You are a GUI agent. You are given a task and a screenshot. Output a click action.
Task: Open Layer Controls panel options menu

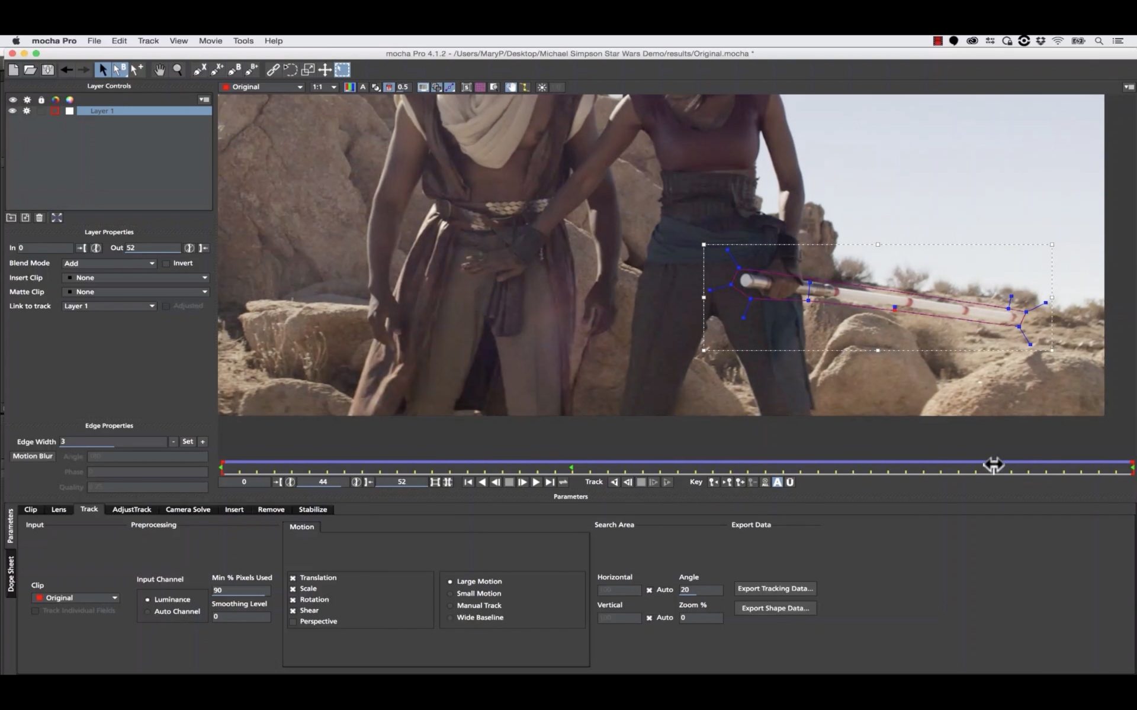pos(204,99)
